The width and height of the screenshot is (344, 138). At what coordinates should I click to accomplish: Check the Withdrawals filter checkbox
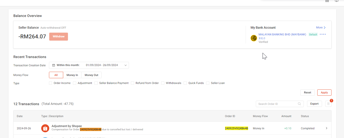click(163, 83)
